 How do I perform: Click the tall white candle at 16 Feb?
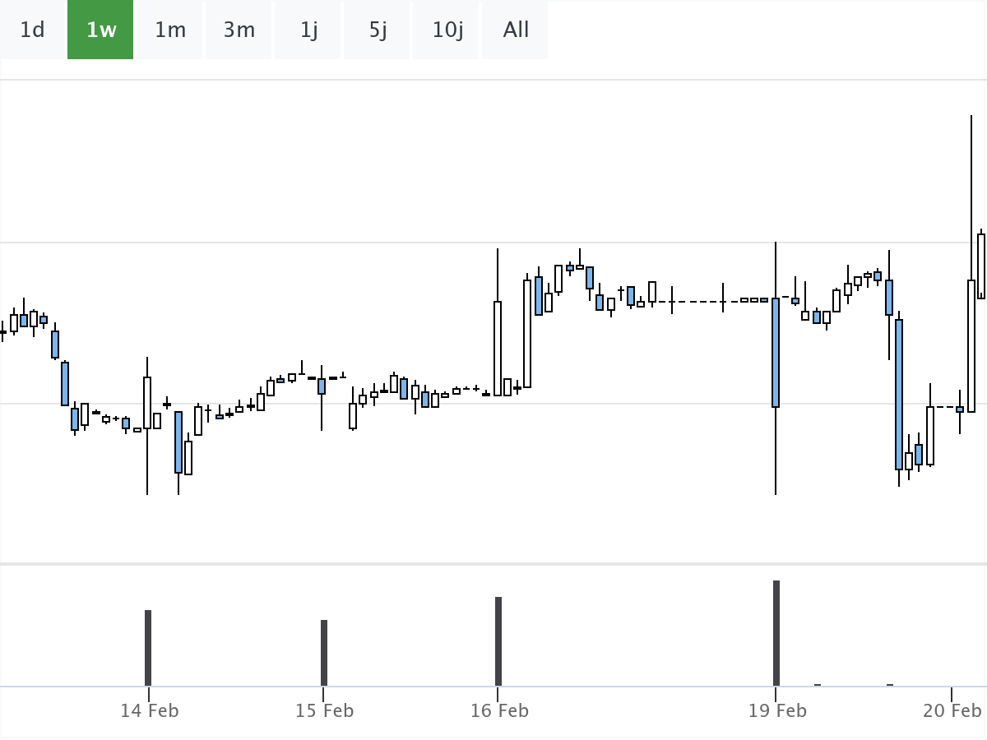[498, 349]
